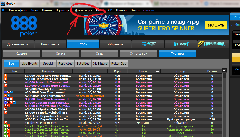Viewport: 240px width, 137px height.
Task: Select the $3,000 Blast Man Tournament name
Action: tap(47, 99)
